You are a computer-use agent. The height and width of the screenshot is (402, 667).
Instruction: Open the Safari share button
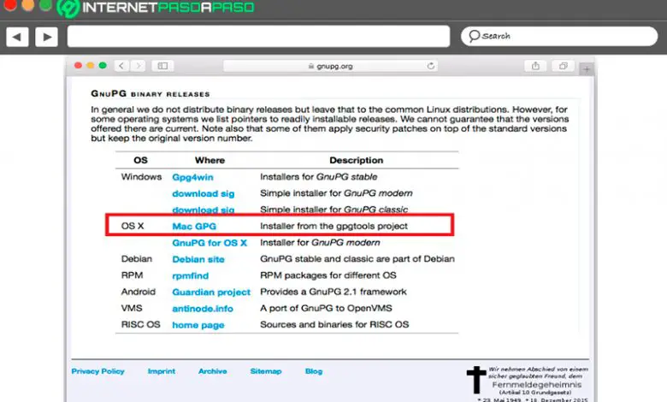535,66
